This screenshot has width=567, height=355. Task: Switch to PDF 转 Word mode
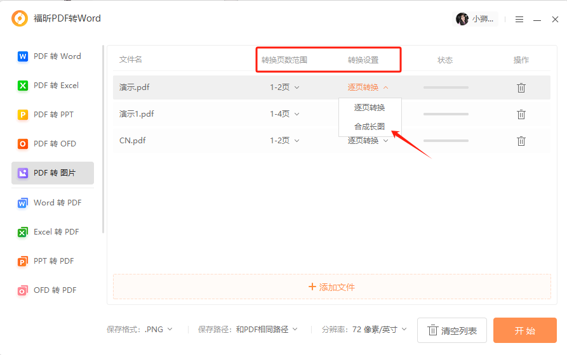pos(53,56)
